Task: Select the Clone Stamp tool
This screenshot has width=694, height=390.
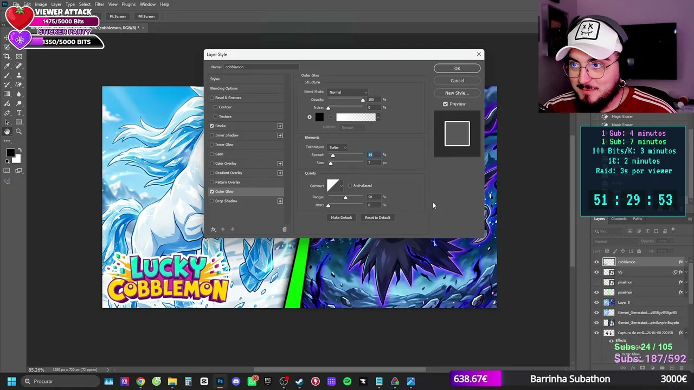Action: (x=19, y=75)
